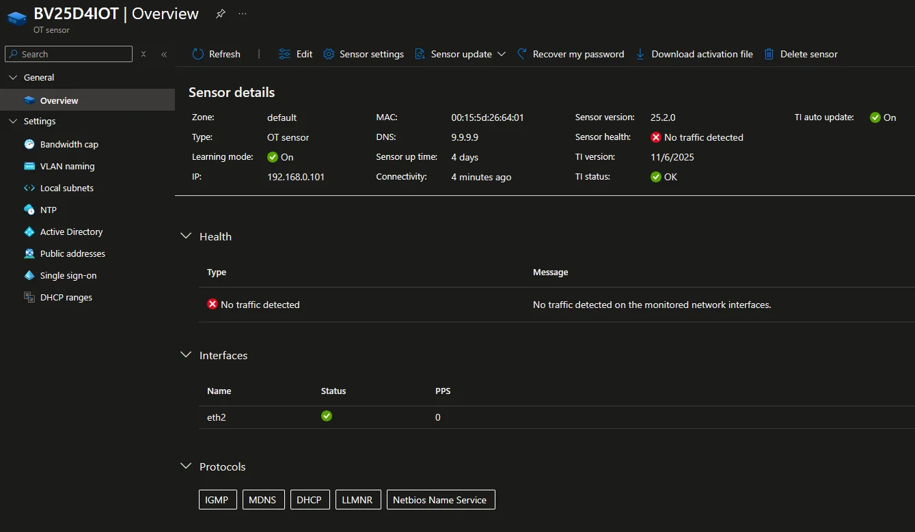
Task: Collapse the General menu group
Action: 13,77
